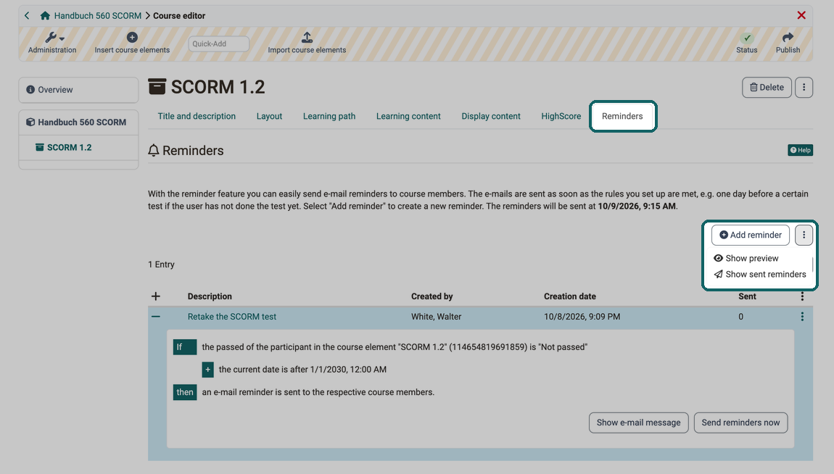This screenshot has width=834, height=474.
Task: Click the "If" condition label
Action: point(184,347)
